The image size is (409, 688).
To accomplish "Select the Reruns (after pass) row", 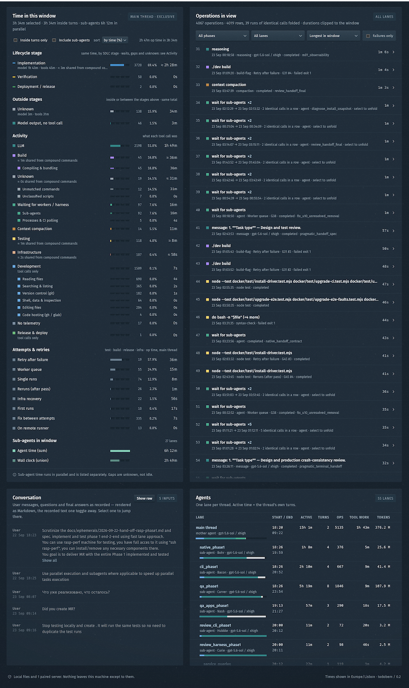I will click(95, 389).
